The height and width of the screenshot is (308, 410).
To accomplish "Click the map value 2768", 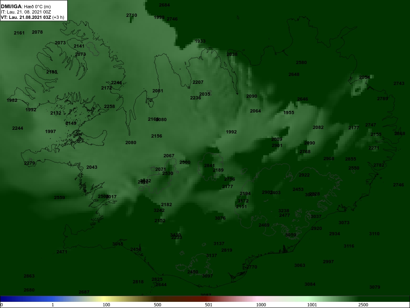I will [x=305, y=152].
